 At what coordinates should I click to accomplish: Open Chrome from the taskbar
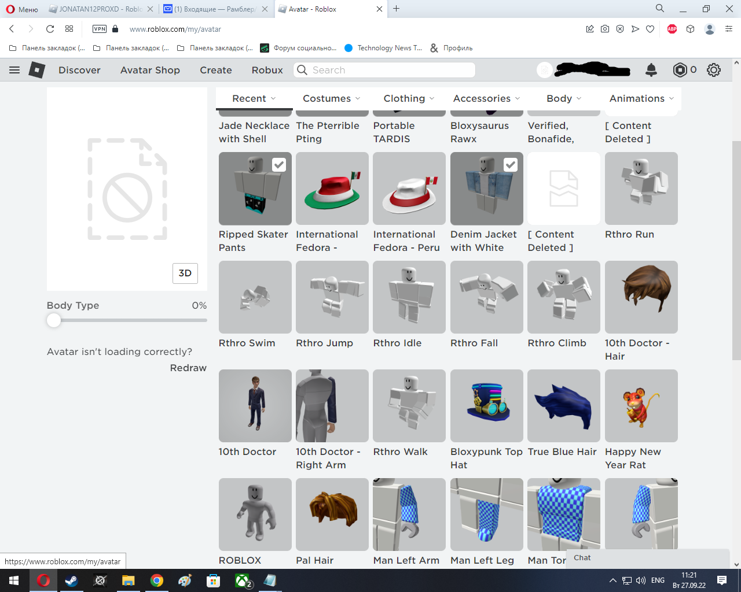[157, 580]
